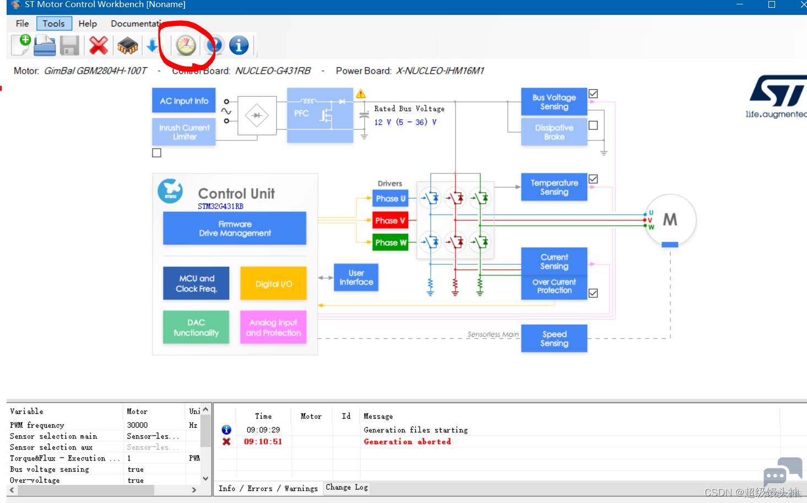
Task: Open MCU and Clock Freq. settings
Action: (196, 283)
